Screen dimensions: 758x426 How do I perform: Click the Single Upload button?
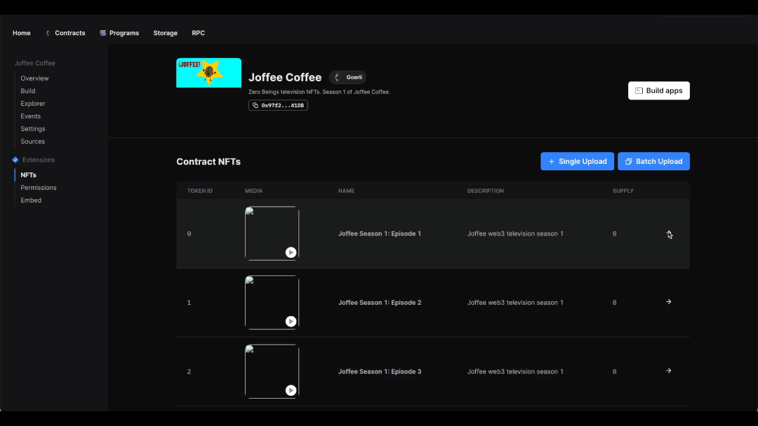(x=577, y=161)
